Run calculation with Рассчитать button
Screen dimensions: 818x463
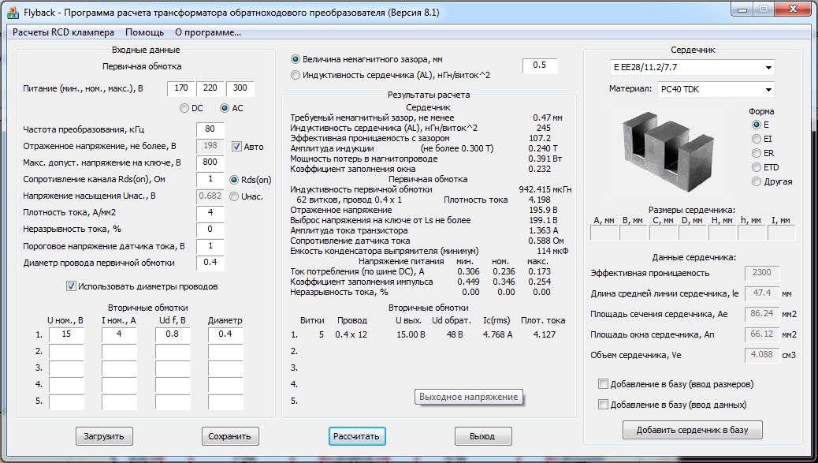(357, 436)
